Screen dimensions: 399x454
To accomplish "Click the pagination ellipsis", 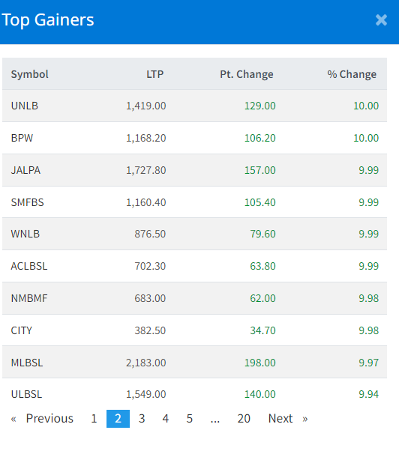I will click(215, 419).
